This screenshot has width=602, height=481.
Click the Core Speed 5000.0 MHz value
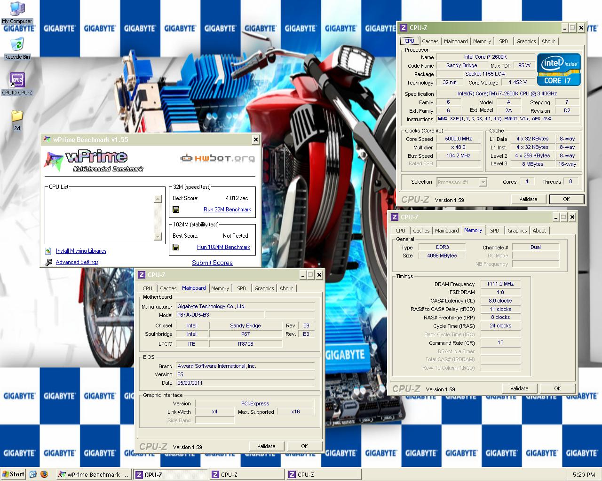tap(459, 139)
